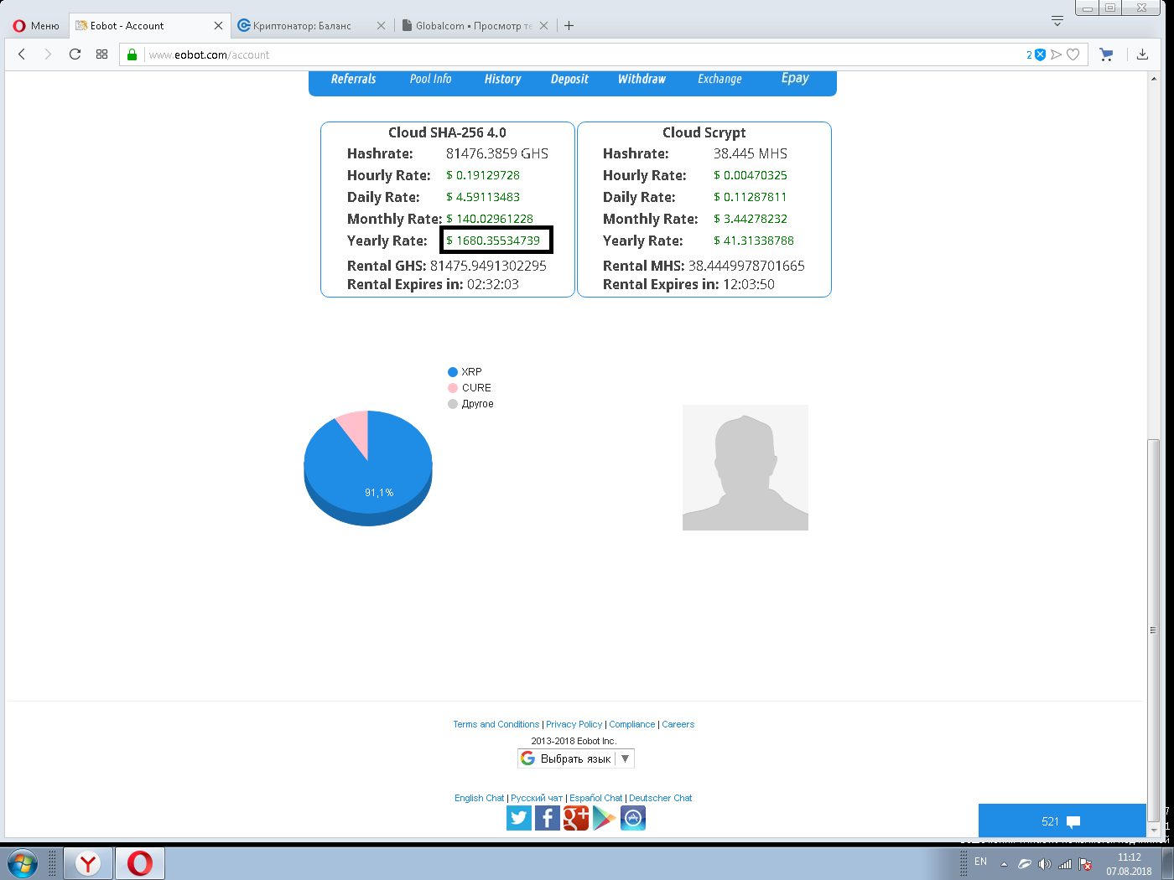Click the scrollbar down arrow

[x=1154, y=830]
